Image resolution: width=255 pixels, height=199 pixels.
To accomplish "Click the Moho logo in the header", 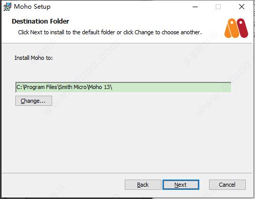I will point(236,28).
